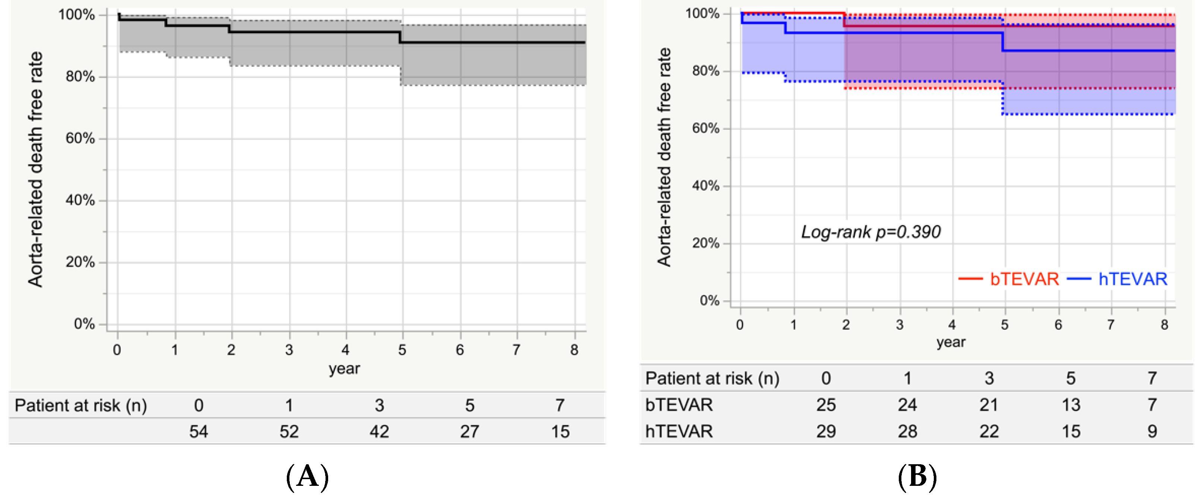The height and width of the screenshot is (500, 1199).
Task: Click the bTEVAR row header in table
Action: pos(679,405)
